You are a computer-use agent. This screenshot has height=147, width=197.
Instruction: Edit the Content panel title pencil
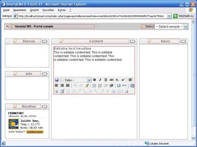62,41
